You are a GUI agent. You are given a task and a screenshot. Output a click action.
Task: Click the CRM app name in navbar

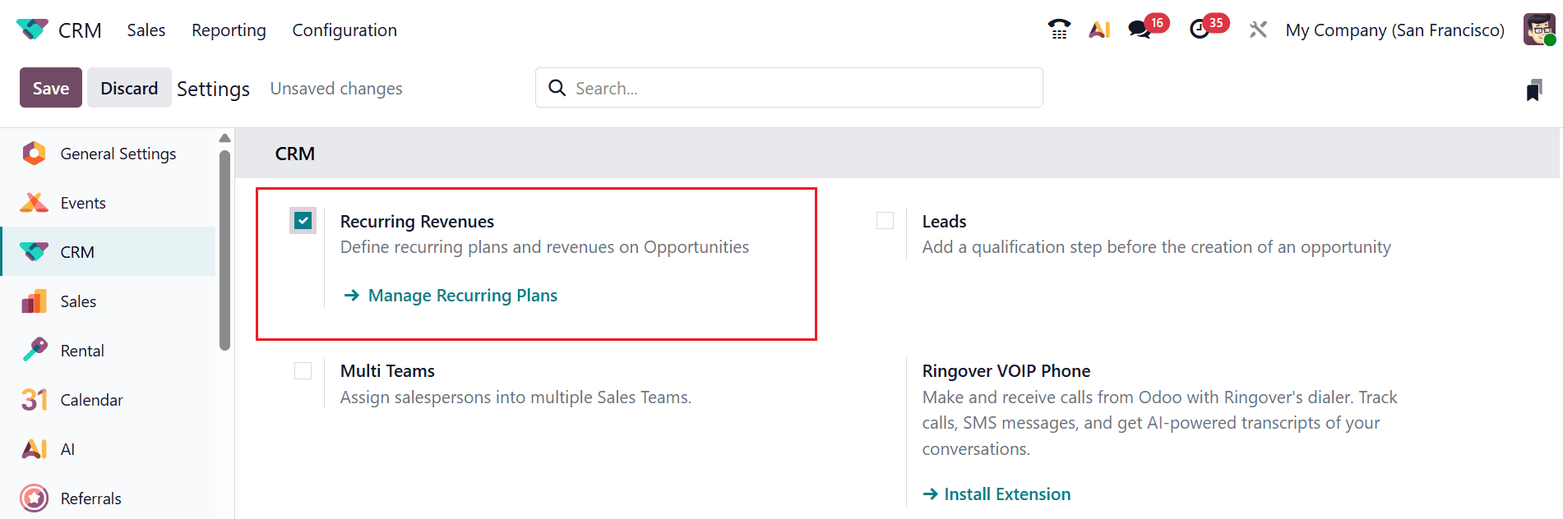pos(80,30)
